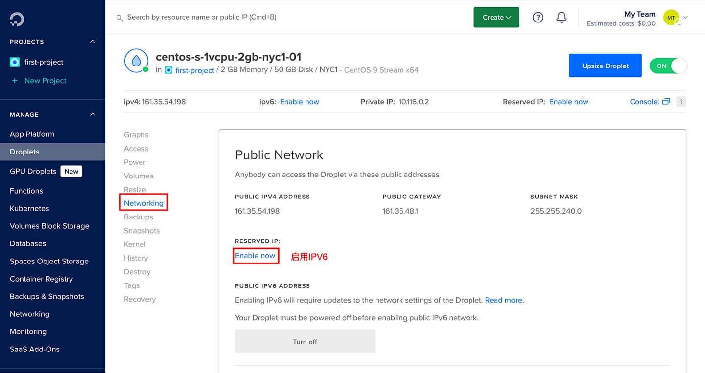Collapse the MANAGE section chevron
The image size is (705, 373).
tap(93, 114)
